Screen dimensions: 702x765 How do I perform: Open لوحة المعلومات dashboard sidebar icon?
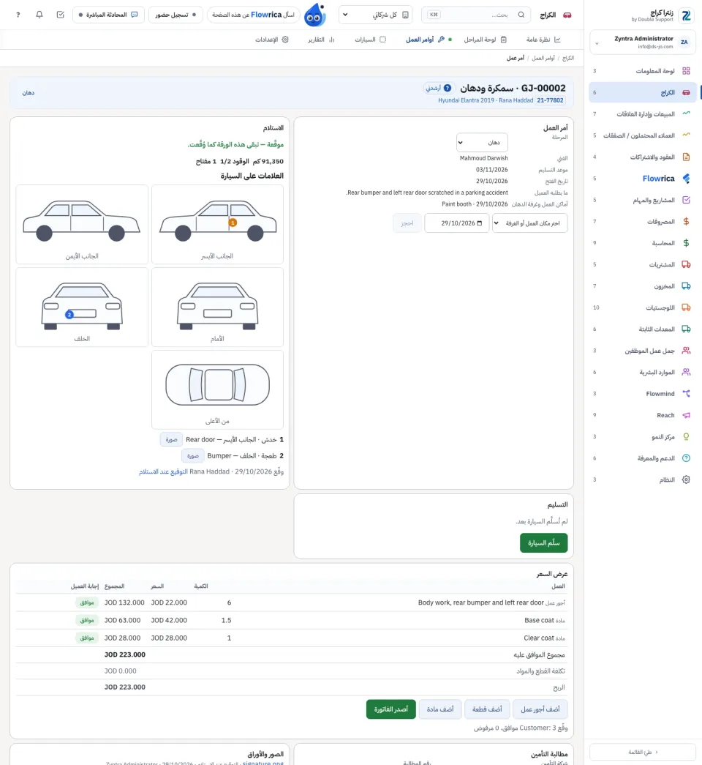pyautogui.click(x=686, y=71)
